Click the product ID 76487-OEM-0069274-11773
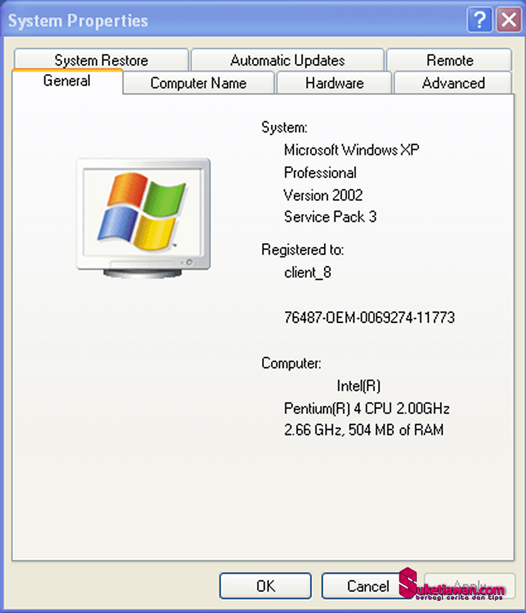Viewport: 526px width, 613px height. point(369,318)
